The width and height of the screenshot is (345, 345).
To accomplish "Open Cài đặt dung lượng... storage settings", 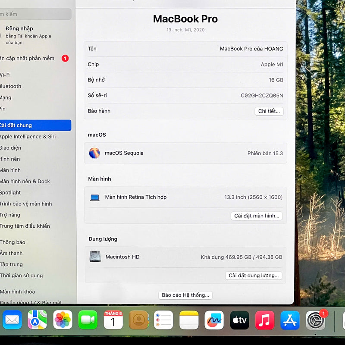I will [254, 276].
